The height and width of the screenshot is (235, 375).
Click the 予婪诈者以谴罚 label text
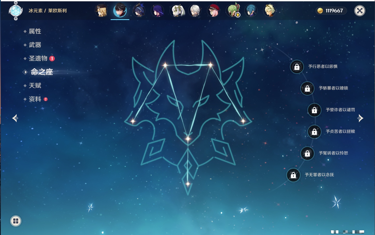click(340, 110)
